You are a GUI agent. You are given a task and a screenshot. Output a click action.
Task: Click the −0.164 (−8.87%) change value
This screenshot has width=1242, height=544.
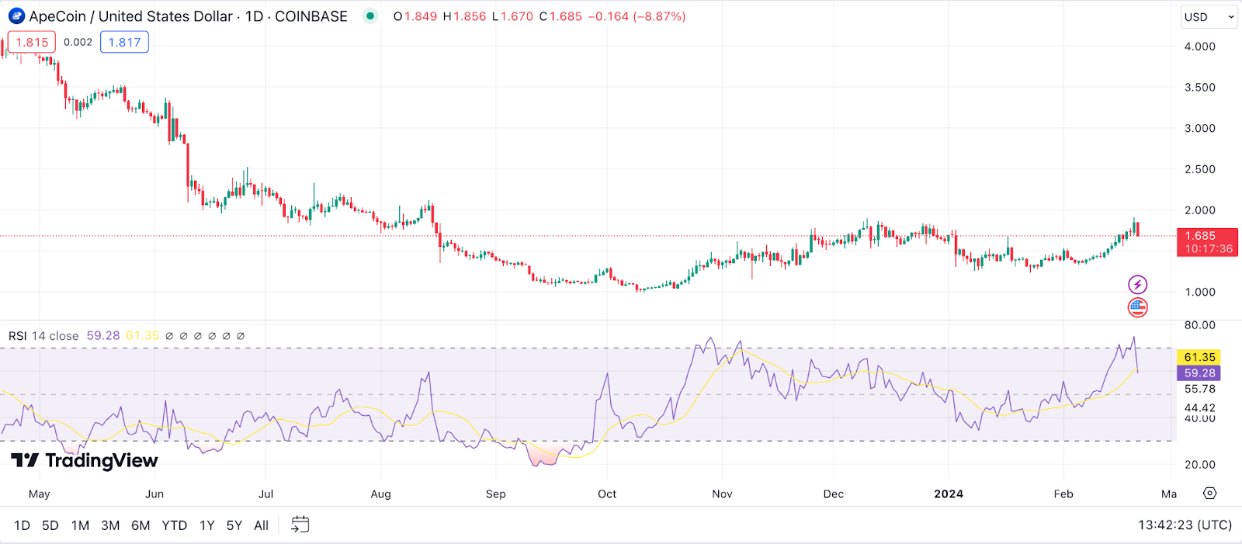tap(637, 16)
